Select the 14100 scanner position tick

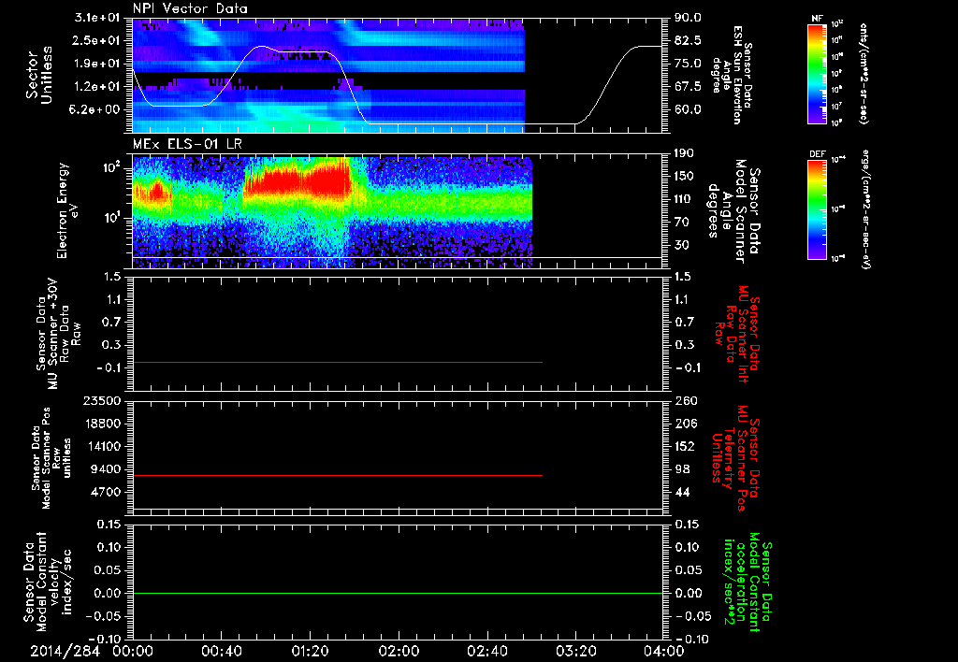pyautogui.click(x=103, y=446)
